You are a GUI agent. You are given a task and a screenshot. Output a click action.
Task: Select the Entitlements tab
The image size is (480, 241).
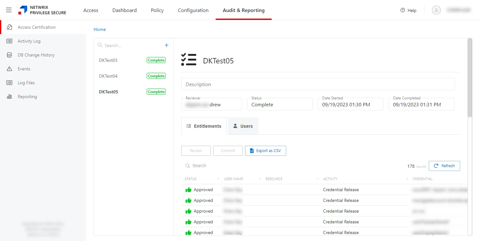pos(204,126)
